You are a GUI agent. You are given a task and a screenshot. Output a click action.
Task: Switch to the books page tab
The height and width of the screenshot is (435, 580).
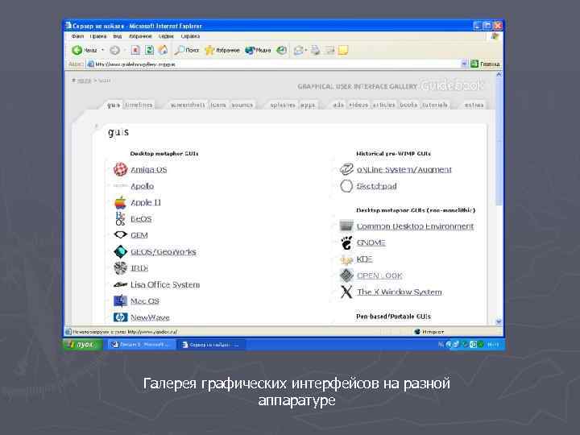coord(408,105)
